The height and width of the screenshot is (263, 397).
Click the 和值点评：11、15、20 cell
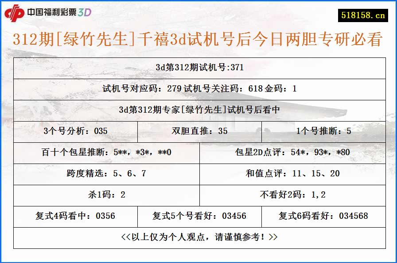(292, 174)
